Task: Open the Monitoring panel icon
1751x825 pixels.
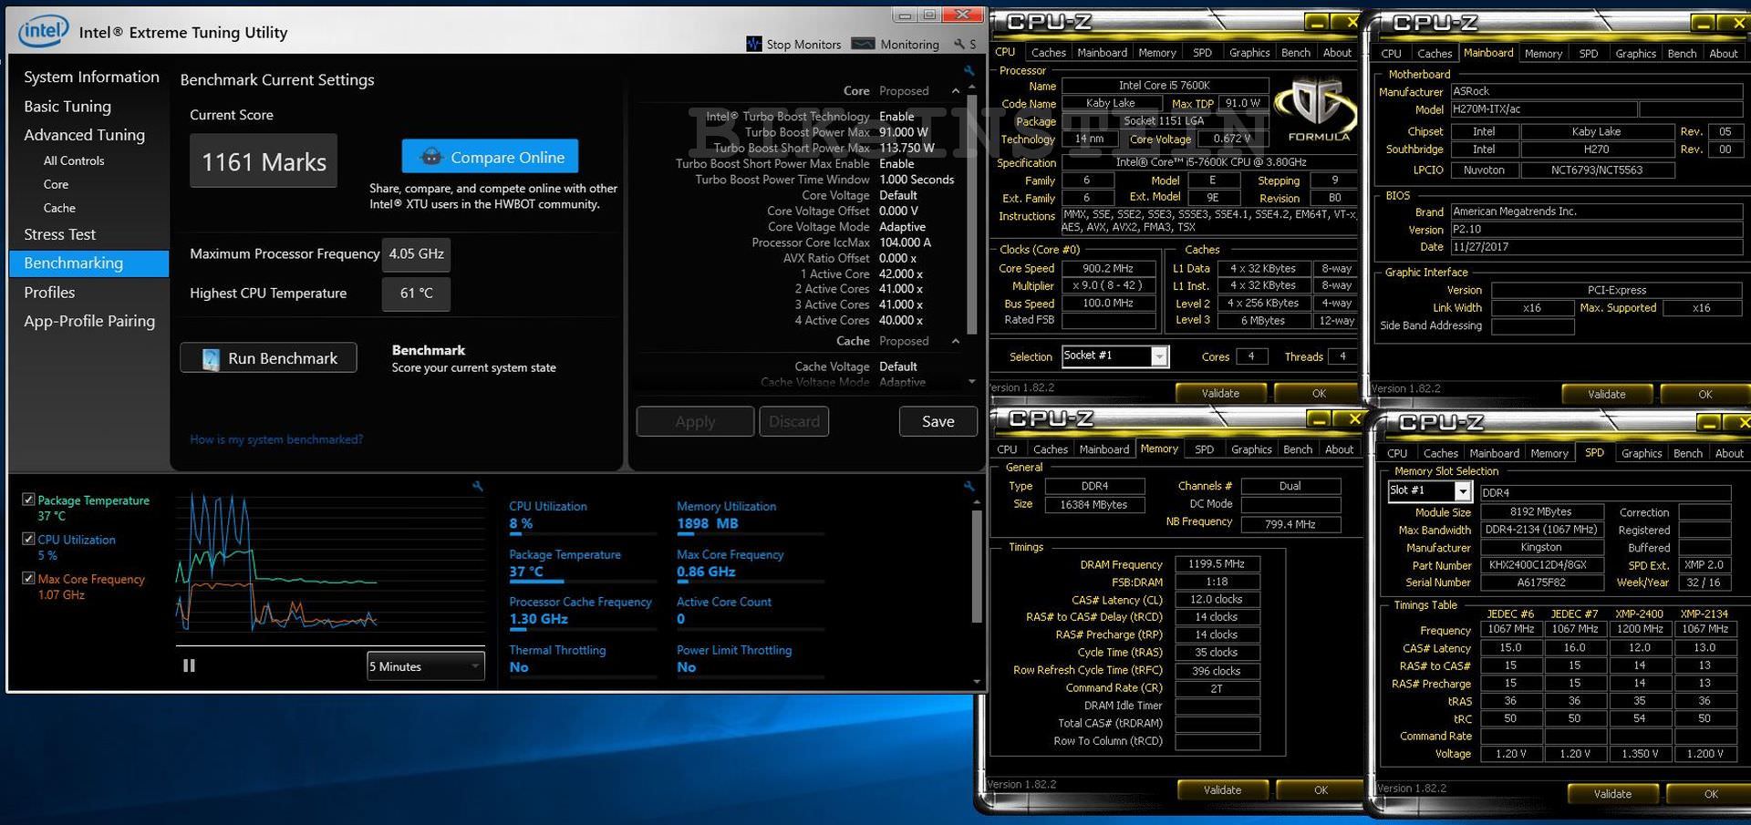Action: [x=863, y=44]
